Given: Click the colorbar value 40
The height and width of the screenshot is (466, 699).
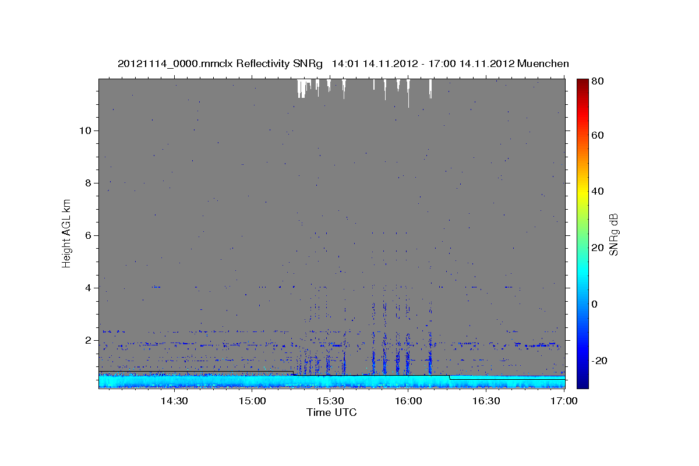Looking at the screenshot, I should pyautogui.click(x=598, y=191).
